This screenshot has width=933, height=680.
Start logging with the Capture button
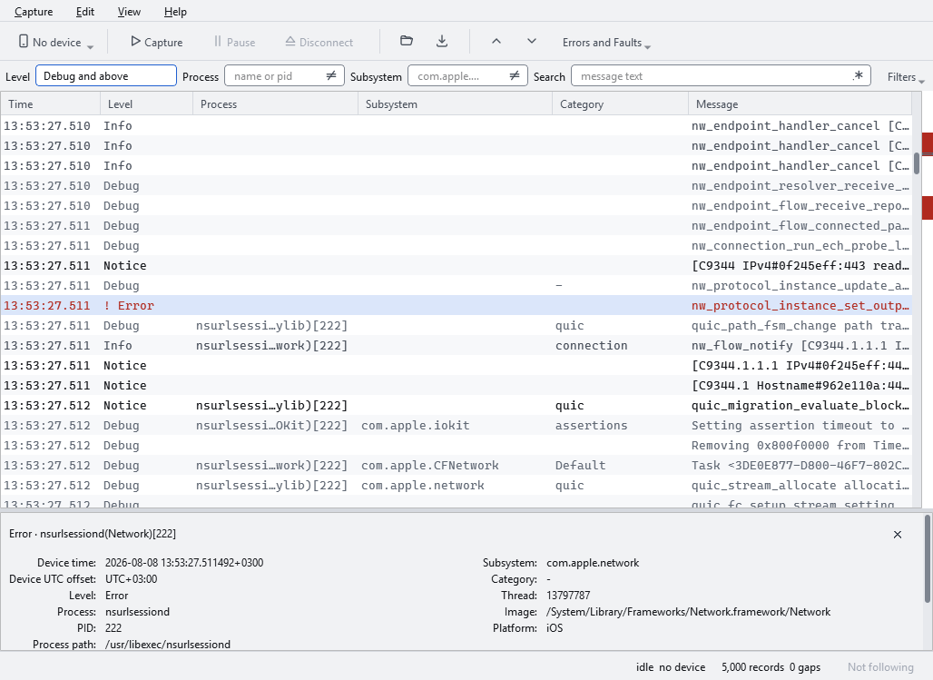tap(156, 43)
